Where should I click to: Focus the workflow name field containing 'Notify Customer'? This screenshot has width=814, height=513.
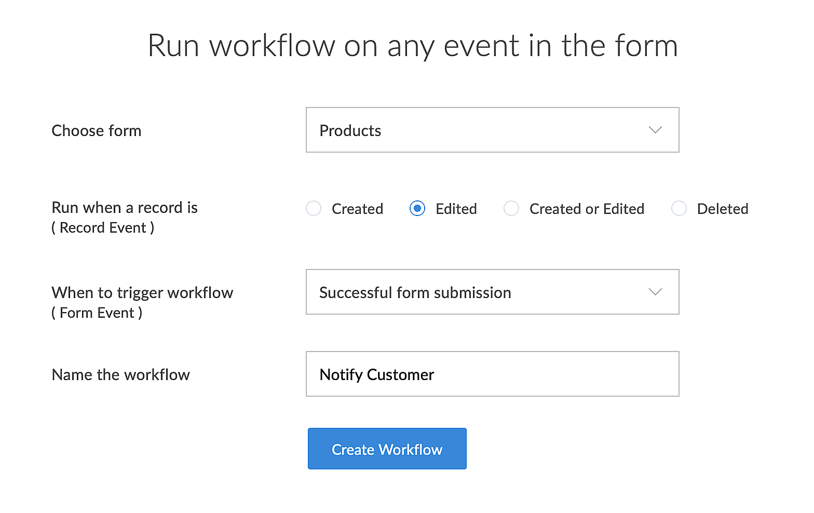point(492,374)
